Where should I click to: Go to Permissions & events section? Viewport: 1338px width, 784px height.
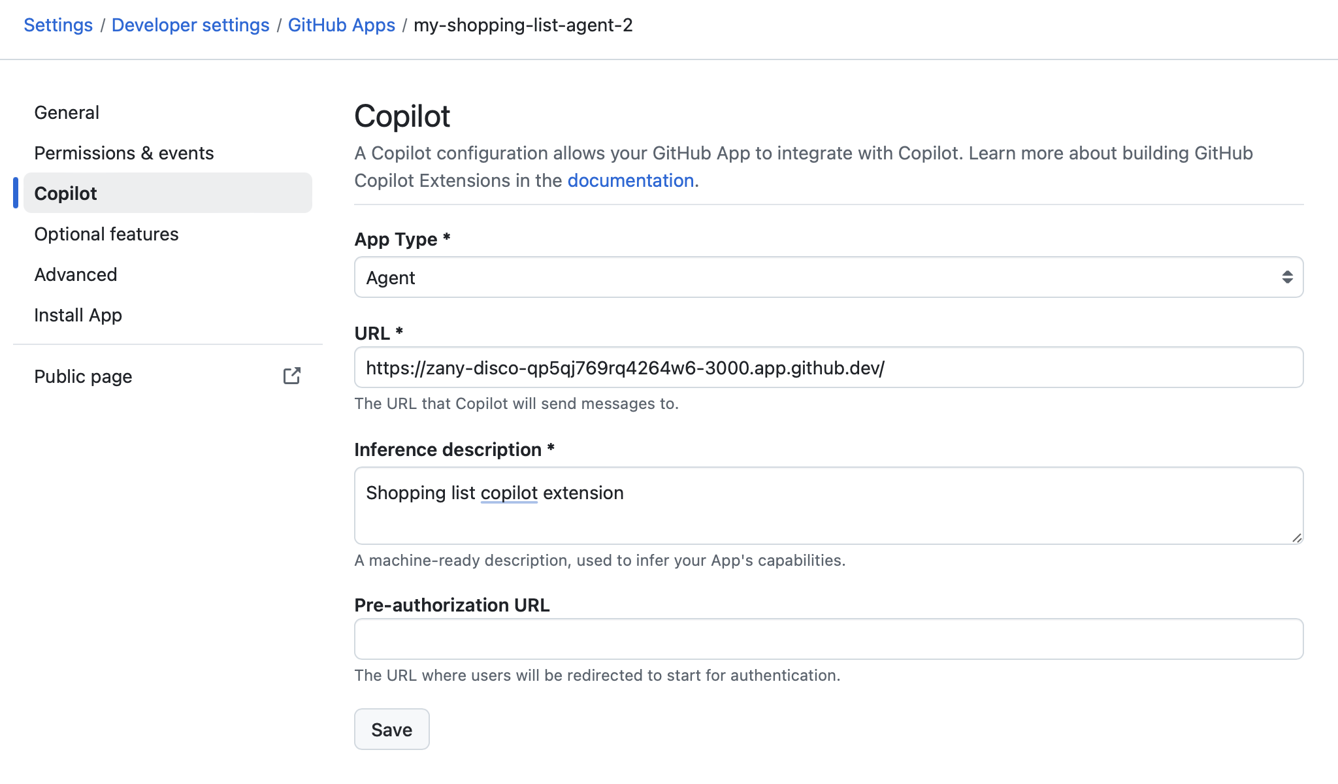coord(124,154)
